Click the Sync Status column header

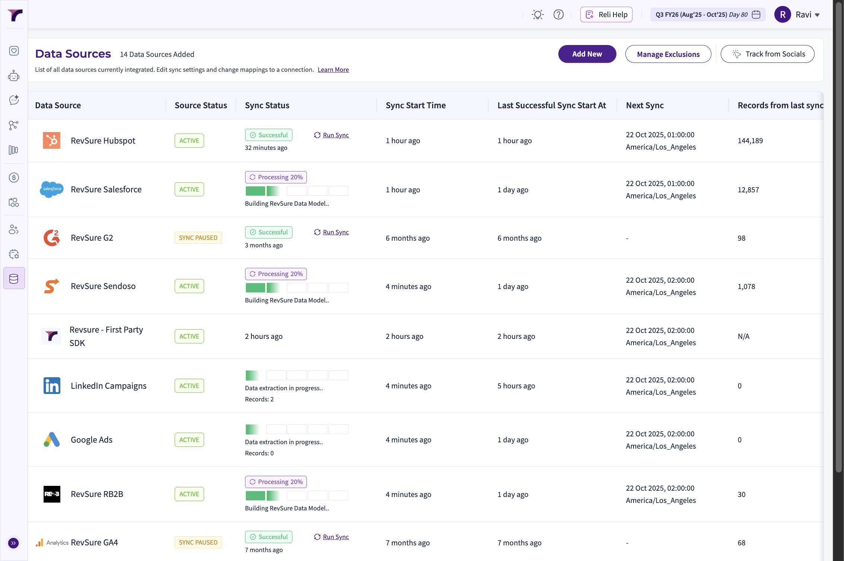coord(267,105)
